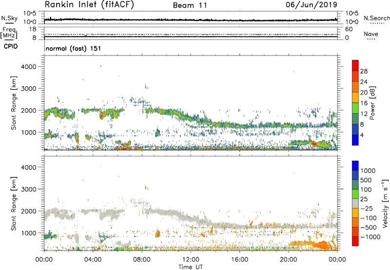
Task: Click the '16:00' time axis label
Action: pyautogui.click(x=239, y=260)
